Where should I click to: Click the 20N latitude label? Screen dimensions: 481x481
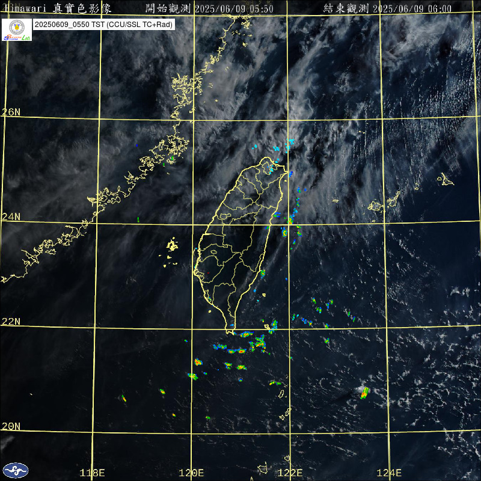point(11,426)
